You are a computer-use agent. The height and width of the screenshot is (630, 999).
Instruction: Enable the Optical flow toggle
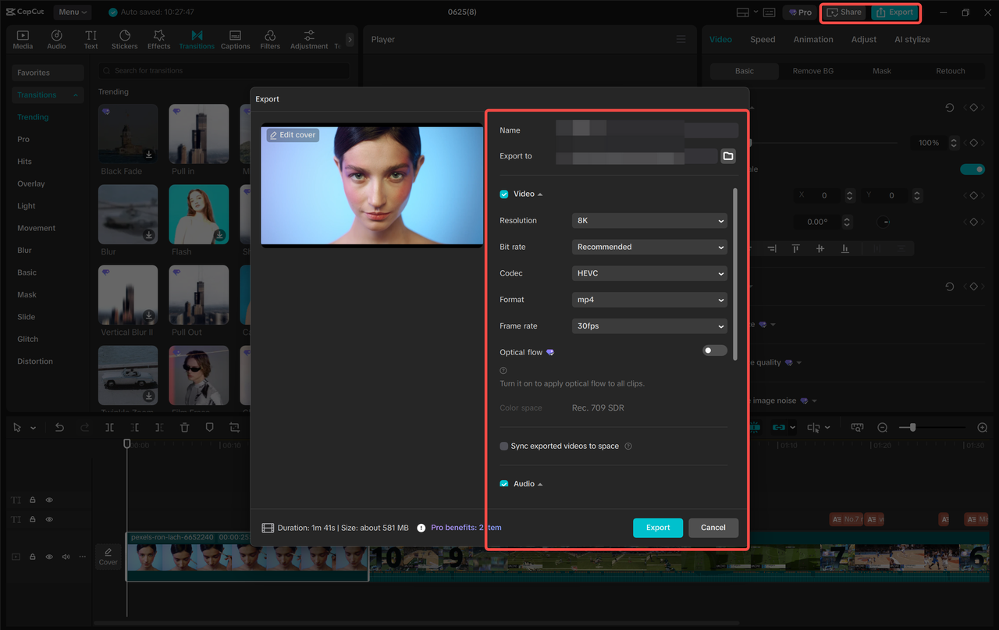(x=714, y=350)
